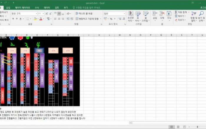206x129 pixels.
Task: Open View (보기) ribbon tab
Action: coord(66,8)
